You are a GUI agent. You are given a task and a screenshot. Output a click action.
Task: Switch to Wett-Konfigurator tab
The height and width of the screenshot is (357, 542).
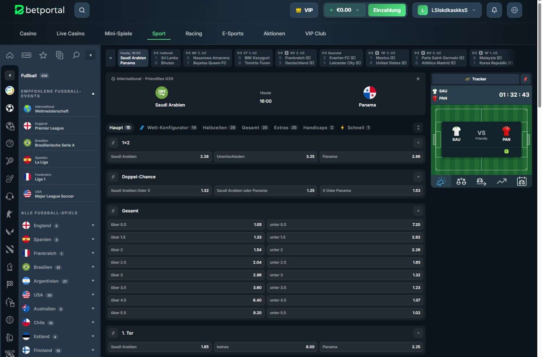(168, 128)
